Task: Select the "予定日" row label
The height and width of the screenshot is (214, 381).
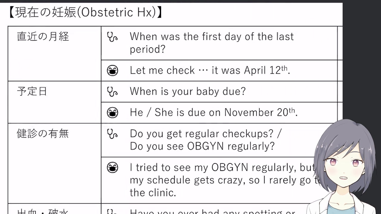Action: (x=32, y=91)
